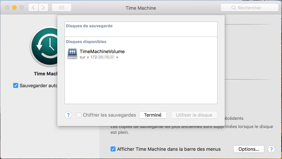Image resolution: width=282 pixels, height=159 pixels.
Task: Focus the Rechercher text field
Action: coord(252,8)
